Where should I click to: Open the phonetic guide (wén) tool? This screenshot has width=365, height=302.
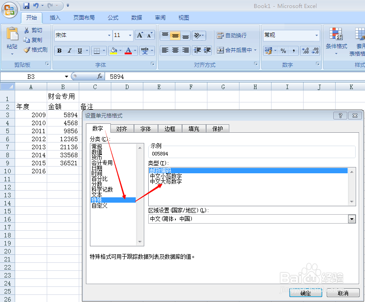coord(145,51)
